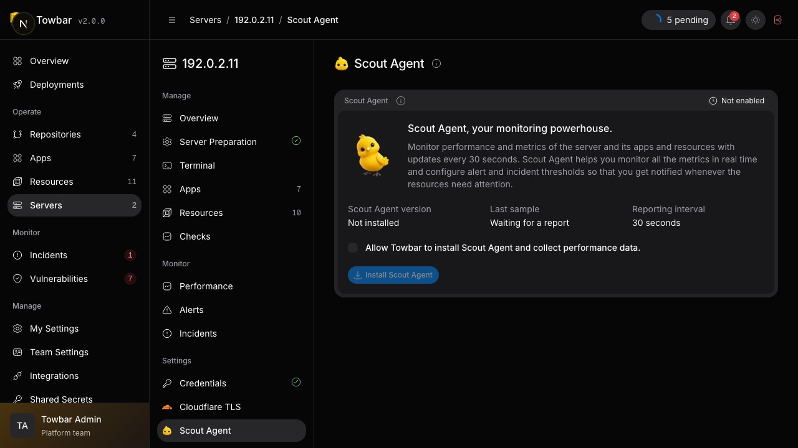The height and width of the screenshot is (448, 798).
Task: Click TA avatar initials
Action: pyautogui.click(x=22, y=426)
